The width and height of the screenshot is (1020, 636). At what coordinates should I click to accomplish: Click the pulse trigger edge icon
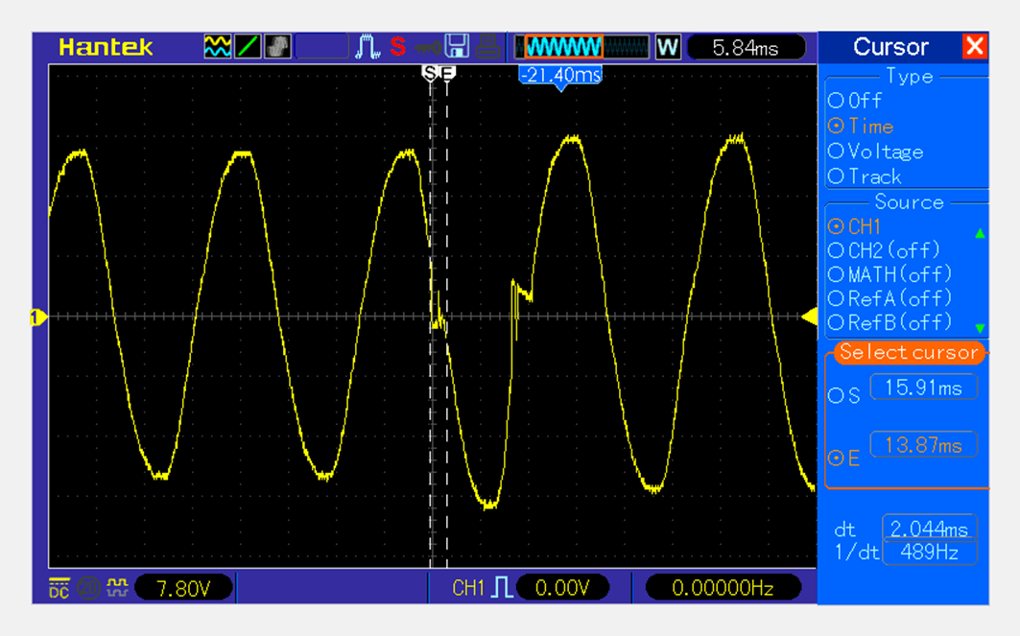(368, 47)
